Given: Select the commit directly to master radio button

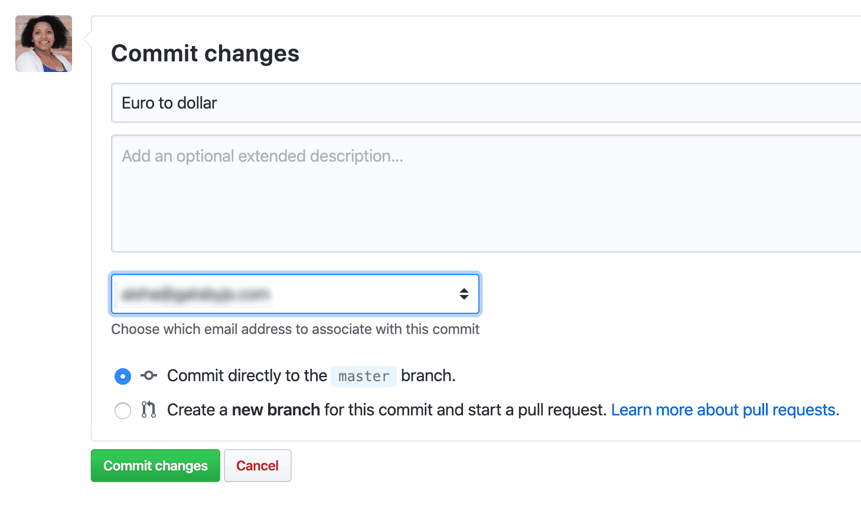Looking at the screenshot, I should point(123,376).
